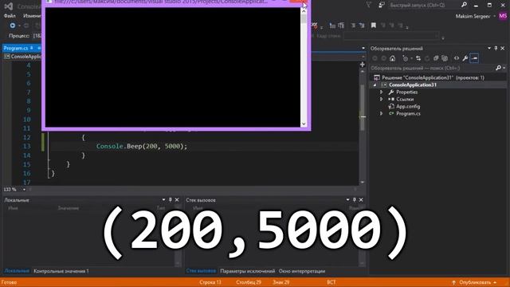Screen dimensions: 510x287
Task: Click the Строка 13 status bar entry
Action: [x=210, y=282]
